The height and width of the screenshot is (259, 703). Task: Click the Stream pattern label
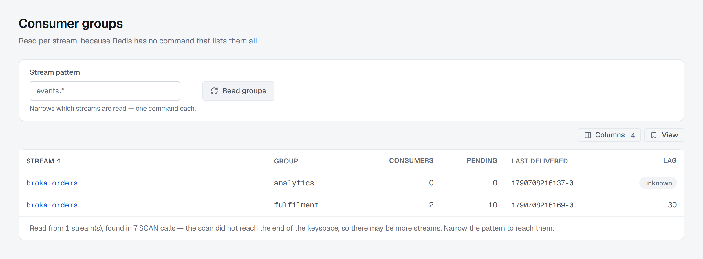(55, 72)
